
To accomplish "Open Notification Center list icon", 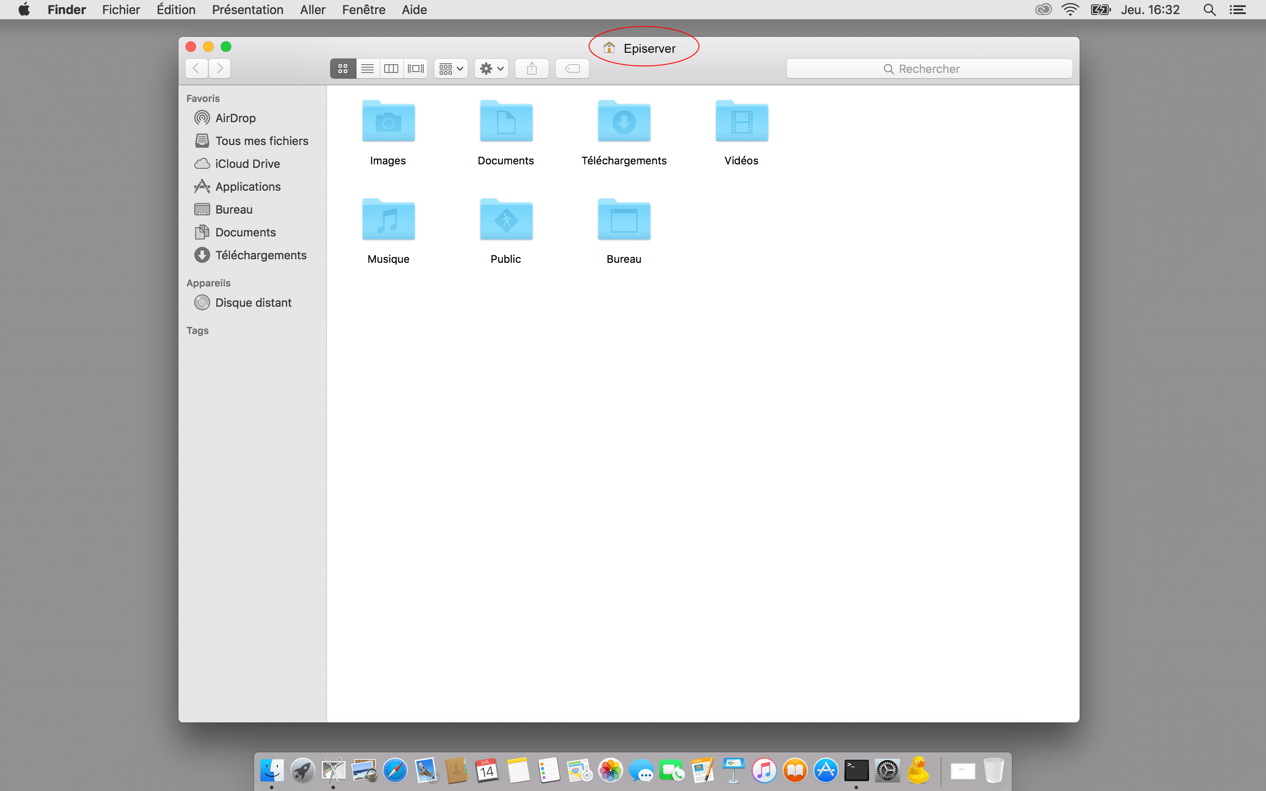I will pyautogui.click(x=1237, y=9).
